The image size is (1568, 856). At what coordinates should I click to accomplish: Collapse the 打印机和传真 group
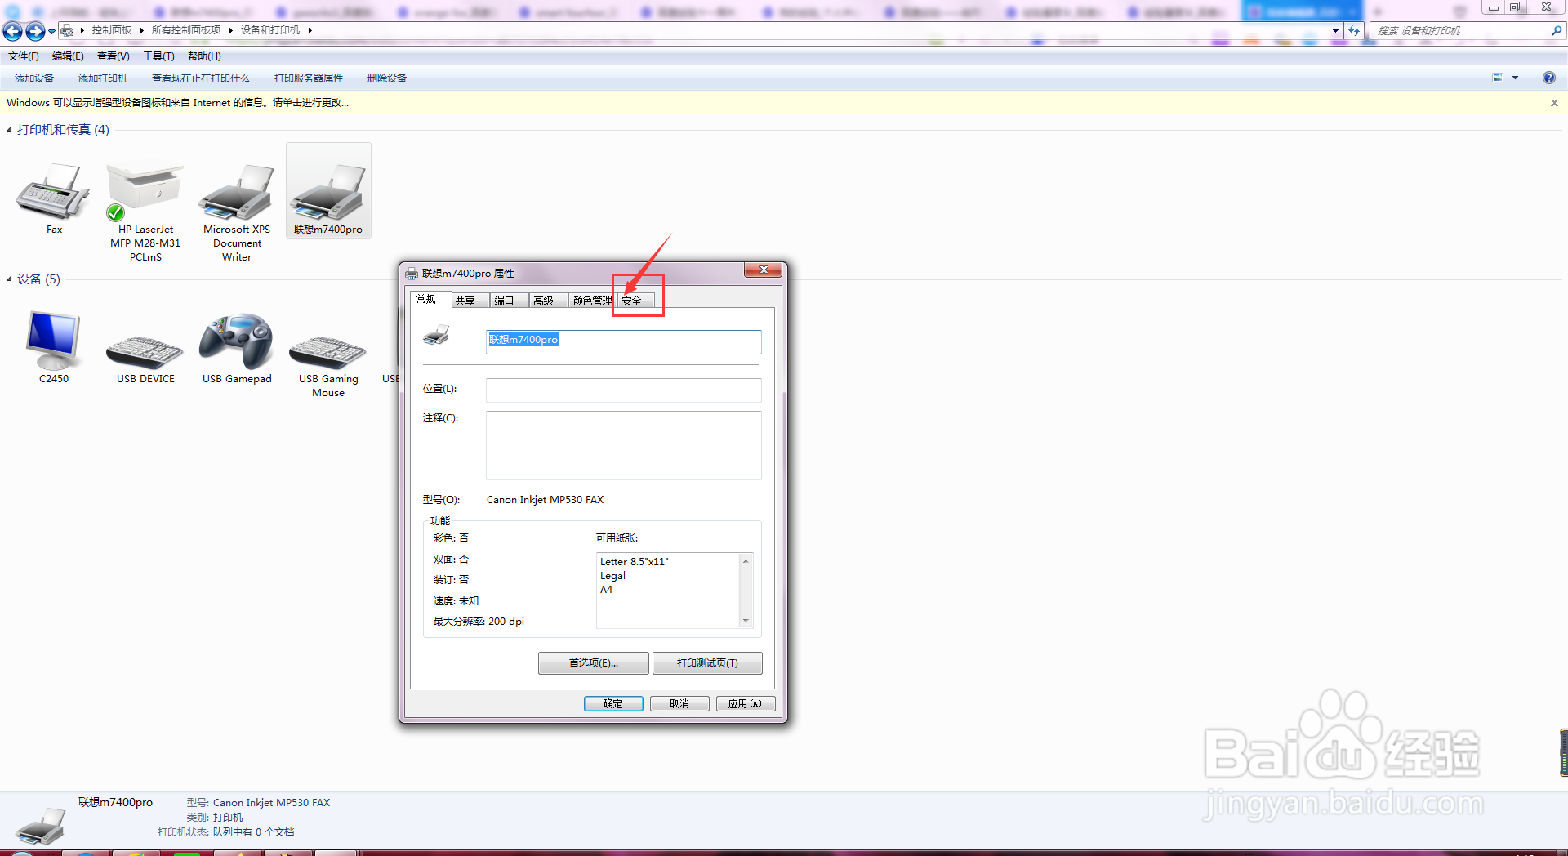[9, 130]
